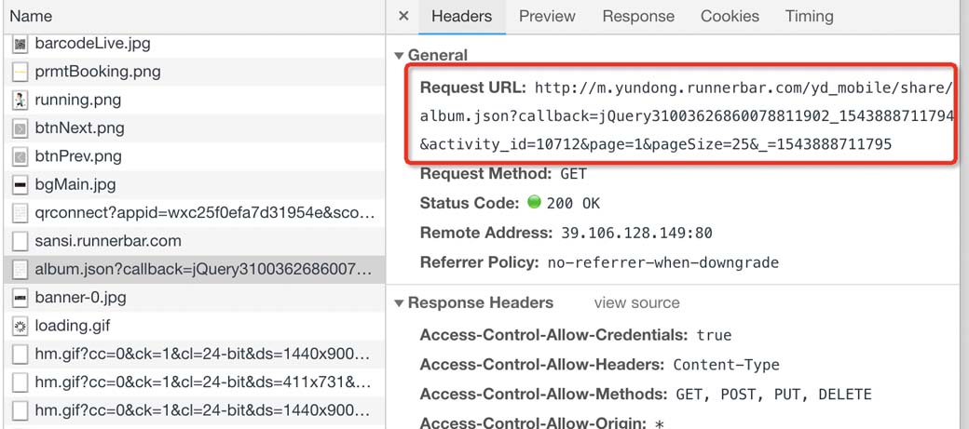Screen dimensions: 969x429
Task: Click the btnNext.png thumbnail icon
Action: [x=20, y=129]
